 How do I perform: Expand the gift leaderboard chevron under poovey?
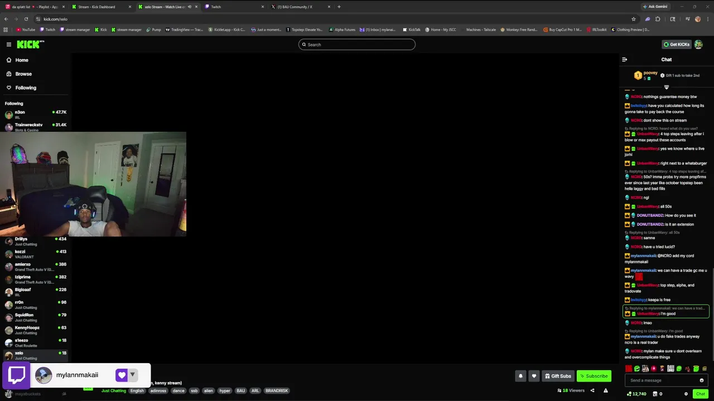(x=666, y=87)
